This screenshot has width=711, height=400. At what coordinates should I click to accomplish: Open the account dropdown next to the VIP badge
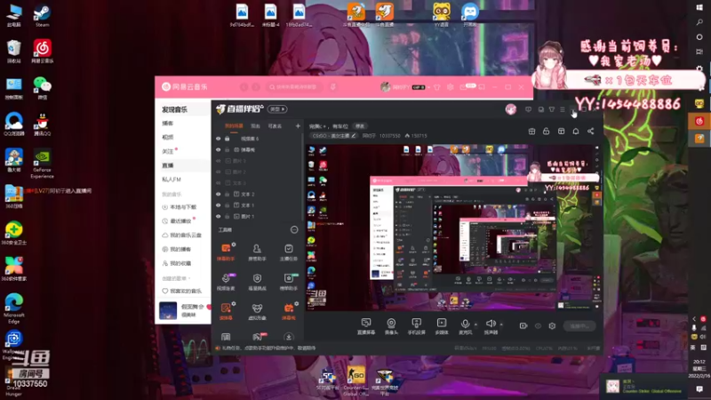428,87
